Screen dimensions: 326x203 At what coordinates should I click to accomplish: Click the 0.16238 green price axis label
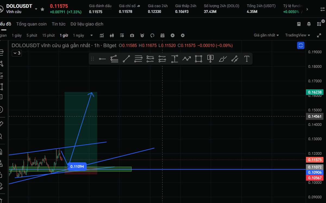315,92
